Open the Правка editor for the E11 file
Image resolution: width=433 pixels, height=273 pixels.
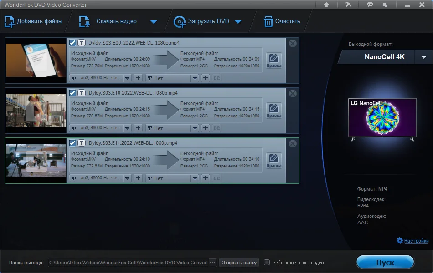pyautogui.click(x=273, y=161)
